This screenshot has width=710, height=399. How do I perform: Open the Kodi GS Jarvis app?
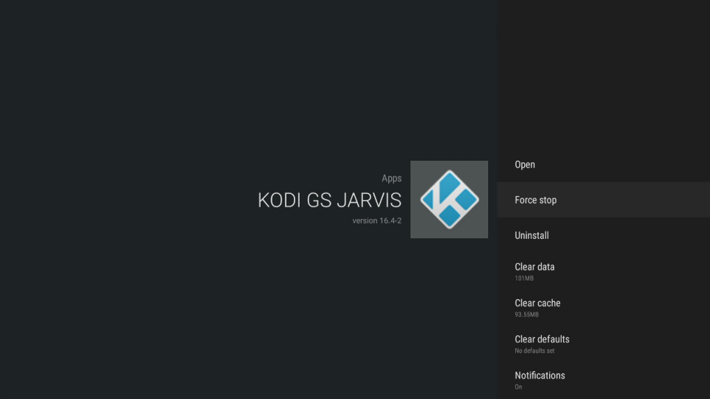tap(603, 165)
